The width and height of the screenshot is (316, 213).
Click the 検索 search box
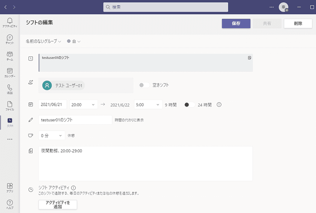[166, 7]
